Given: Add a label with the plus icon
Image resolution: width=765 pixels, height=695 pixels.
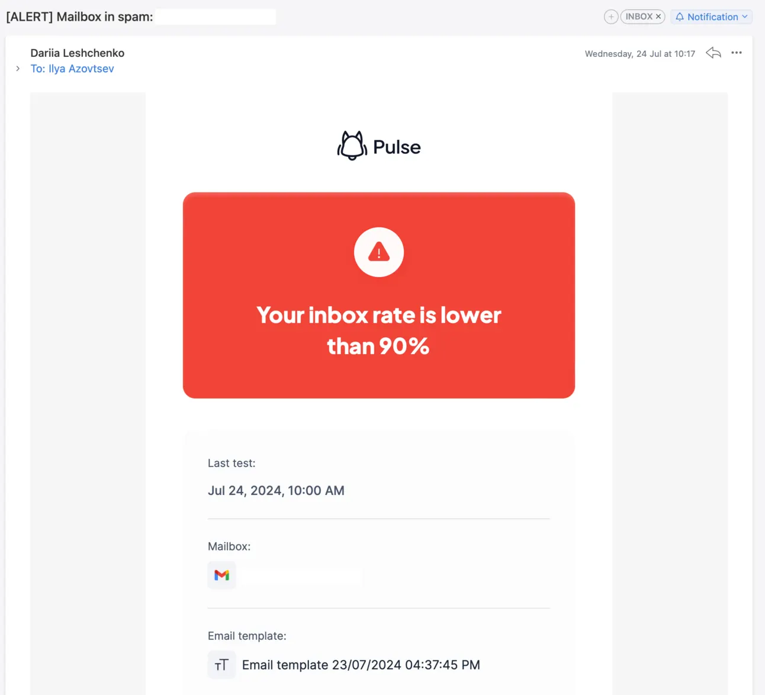Looking at the screenshot, I should [x=611, y=17].
